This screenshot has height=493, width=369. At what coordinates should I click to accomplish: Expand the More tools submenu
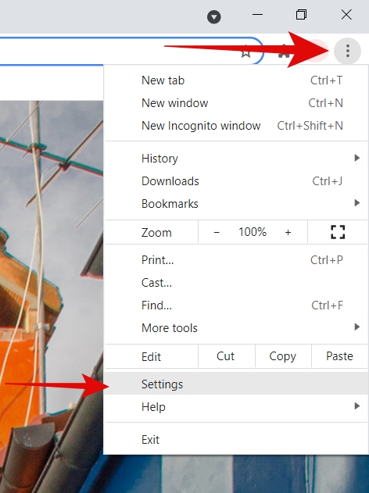(236, 327)
